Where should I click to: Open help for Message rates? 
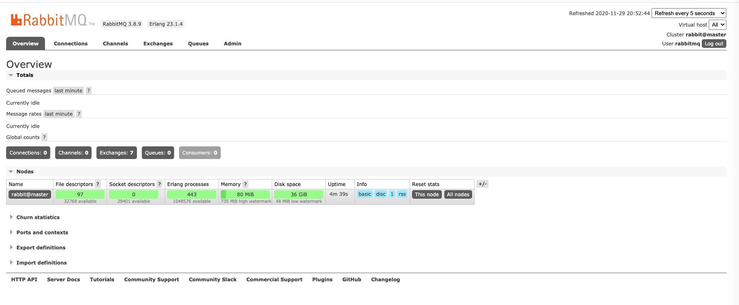[x=79, y=114]
